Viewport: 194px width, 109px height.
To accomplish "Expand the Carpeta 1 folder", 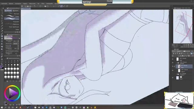I will click(x=176, y=74).
